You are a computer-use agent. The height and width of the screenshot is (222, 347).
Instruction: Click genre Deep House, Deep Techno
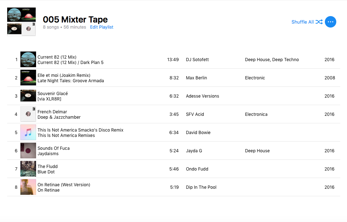click(272, 60)
